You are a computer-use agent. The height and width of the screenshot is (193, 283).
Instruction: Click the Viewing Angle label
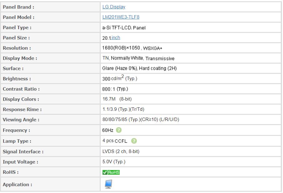(21, 120)
